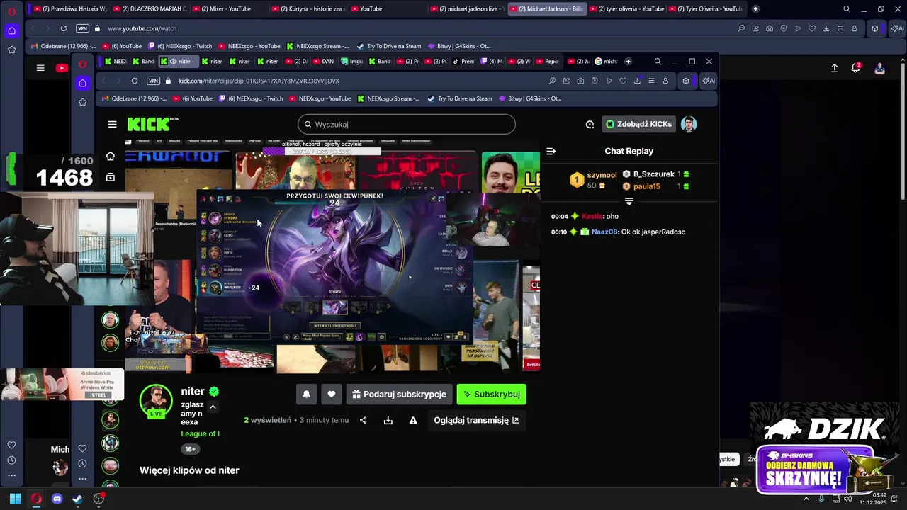Screen dimensions: 907x510
Task: Report the clip via warning icon
Action: click(413, 420)
